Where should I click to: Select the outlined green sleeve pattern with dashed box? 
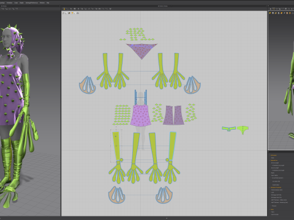click(x=116, y=146)
